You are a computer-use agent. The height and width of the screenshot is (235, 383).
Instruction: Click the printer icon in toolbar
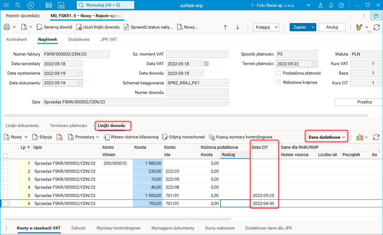pyautogui.click(x=7, y=27)
